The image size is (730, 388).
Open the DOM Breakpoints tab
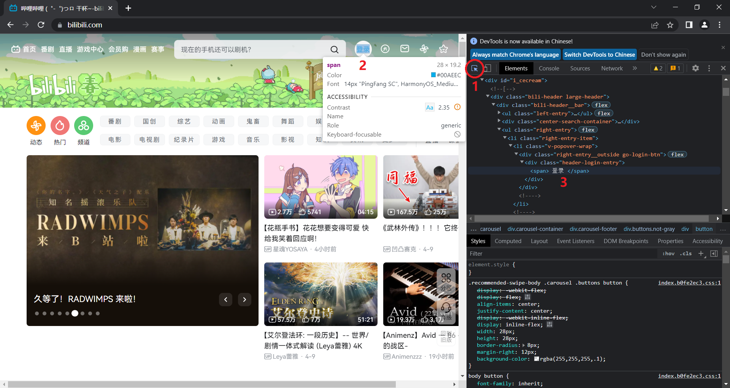[626, 241]
